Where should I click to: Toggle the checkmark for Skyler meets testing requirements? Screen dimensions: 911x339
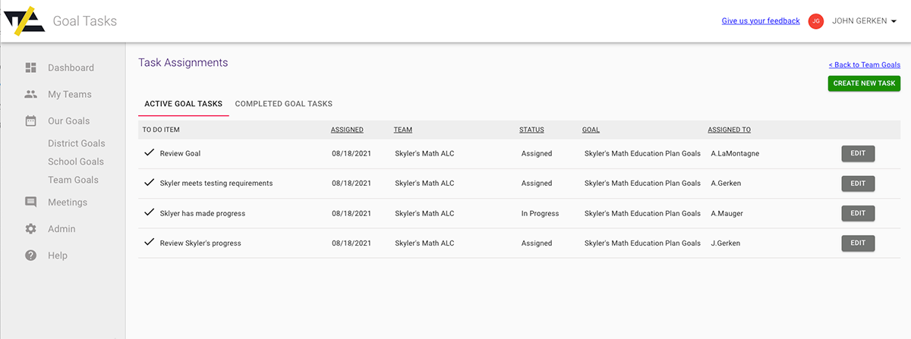click(x=149, y=183)
